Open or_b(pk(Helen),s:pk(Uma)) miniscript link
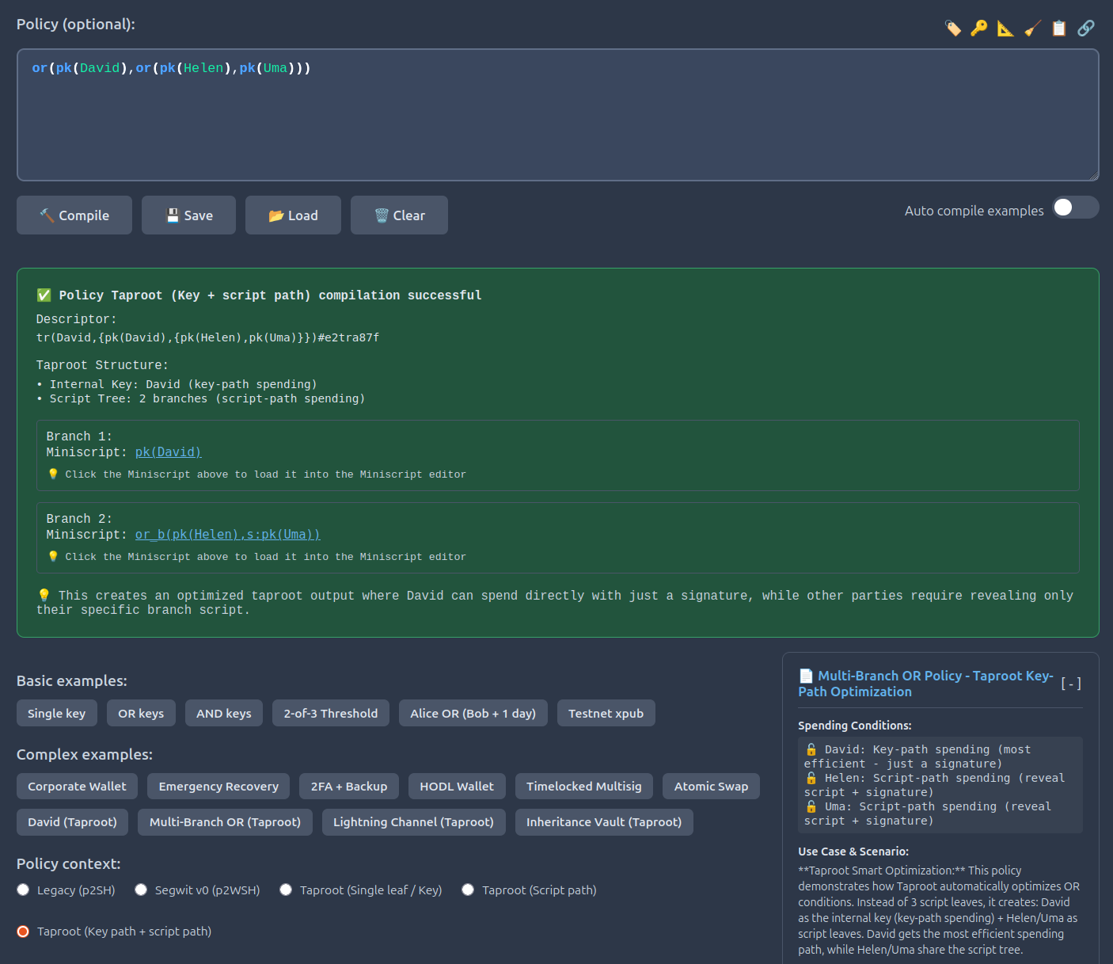Viewport: 1113px width, 964px height. coord(227,535)
